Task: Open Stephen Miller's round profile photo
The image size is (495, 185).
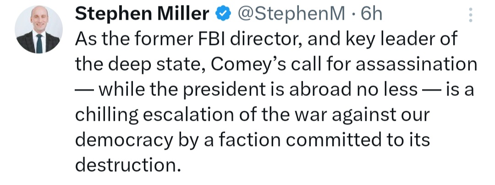Action: tap(38, 29)
